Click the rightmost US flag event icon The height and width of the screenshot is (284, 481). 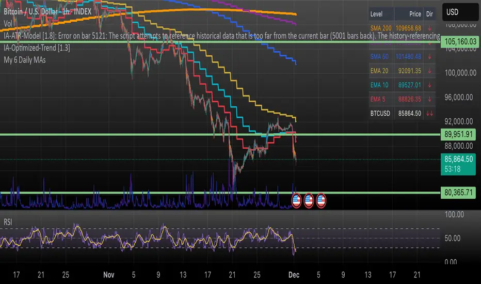click(x=322, y=200)
